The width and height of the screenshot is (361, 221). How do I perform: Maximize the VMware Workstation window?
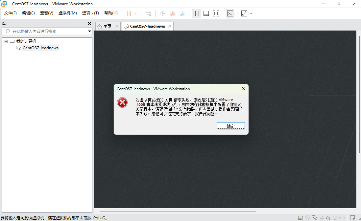pyautogui.click(x=339, y=4)
